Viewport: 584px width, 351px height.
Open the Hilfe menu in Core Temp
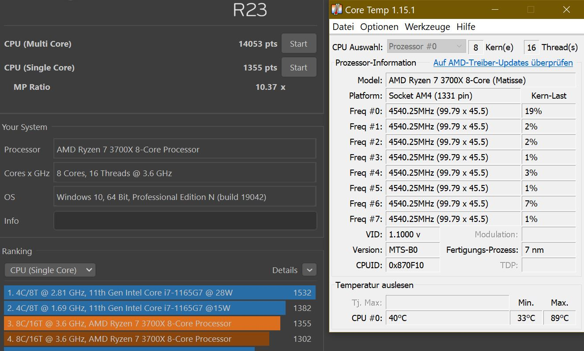point(466,26)
